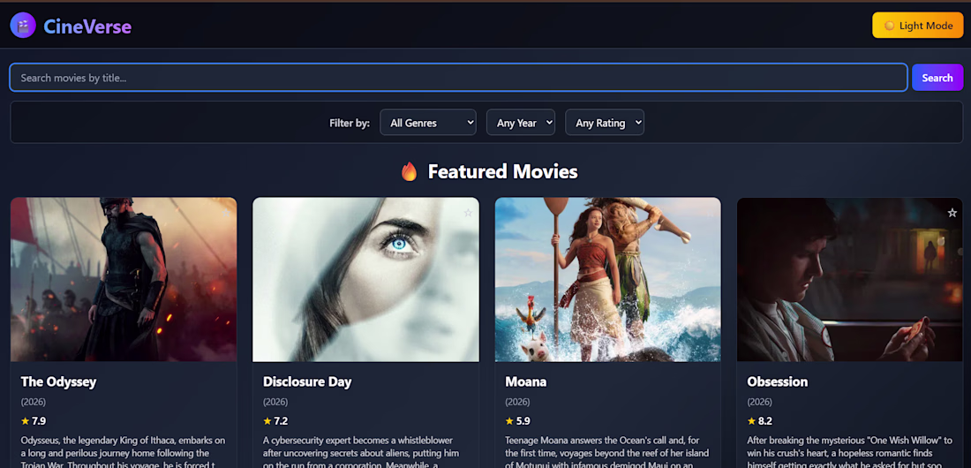The height and width of the screenshot is (468, 971).
Task: Switch to Light Mode
Action: point(917,26)
